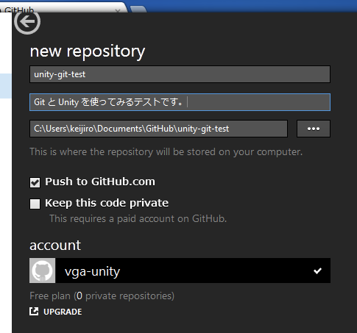
Task: Click the Octocat avatar for vga-unity
Action: (43, 271)
